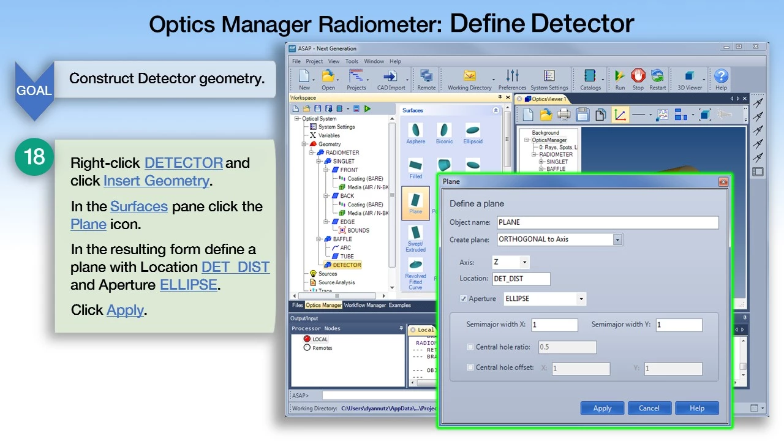Image resolution: width=784 pixels, height=441 pixels.
Task: Enable the Central hole offset checkbox
Action: tap(470, 368)
